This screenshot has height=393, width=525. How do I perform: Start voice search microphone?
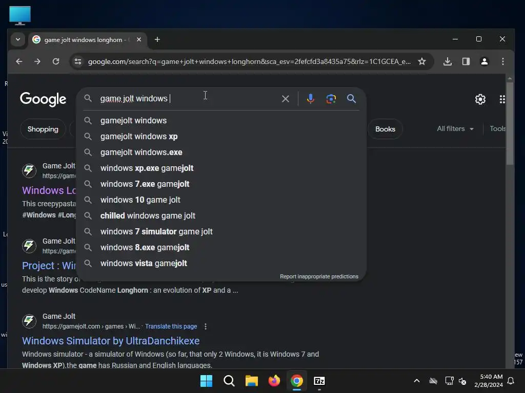(310, 99)
